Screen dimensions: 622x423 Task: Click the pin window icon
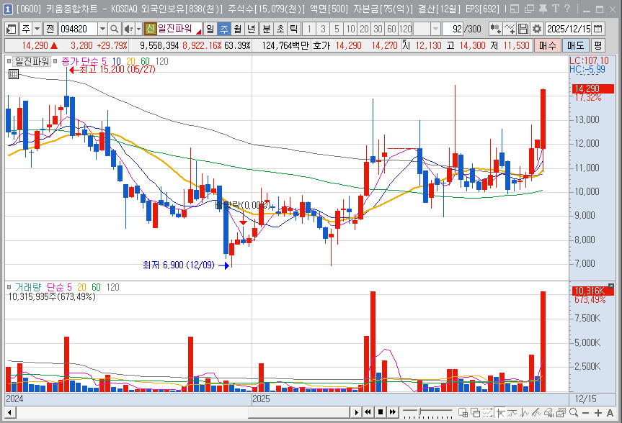pos(543,9)
